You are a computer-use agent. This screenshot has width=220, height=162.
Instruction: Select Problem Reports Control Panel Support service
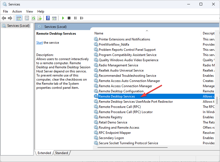tap(127, 50)
